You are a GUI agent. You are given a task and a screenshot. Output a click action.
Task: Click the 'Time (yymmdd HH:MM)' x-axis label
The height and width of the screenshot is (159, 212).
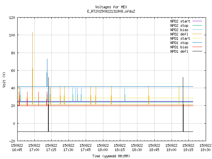[x=111, y=156]
